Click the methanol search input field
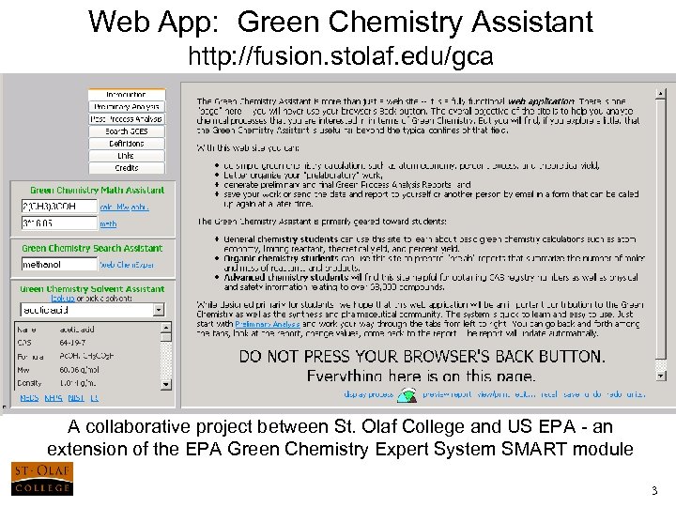676x507 pixels. (x=59, y=264)
